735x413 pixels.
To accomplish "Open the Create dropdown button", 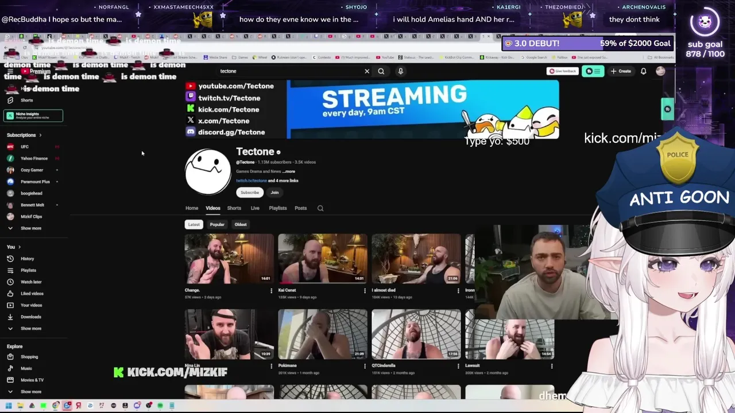I will 621,71.
